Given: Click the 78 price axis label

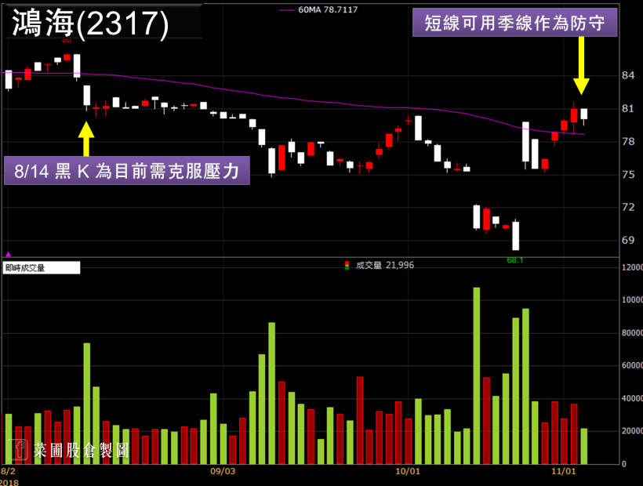Looking at the screenshot, I should [x=628, y=142].
